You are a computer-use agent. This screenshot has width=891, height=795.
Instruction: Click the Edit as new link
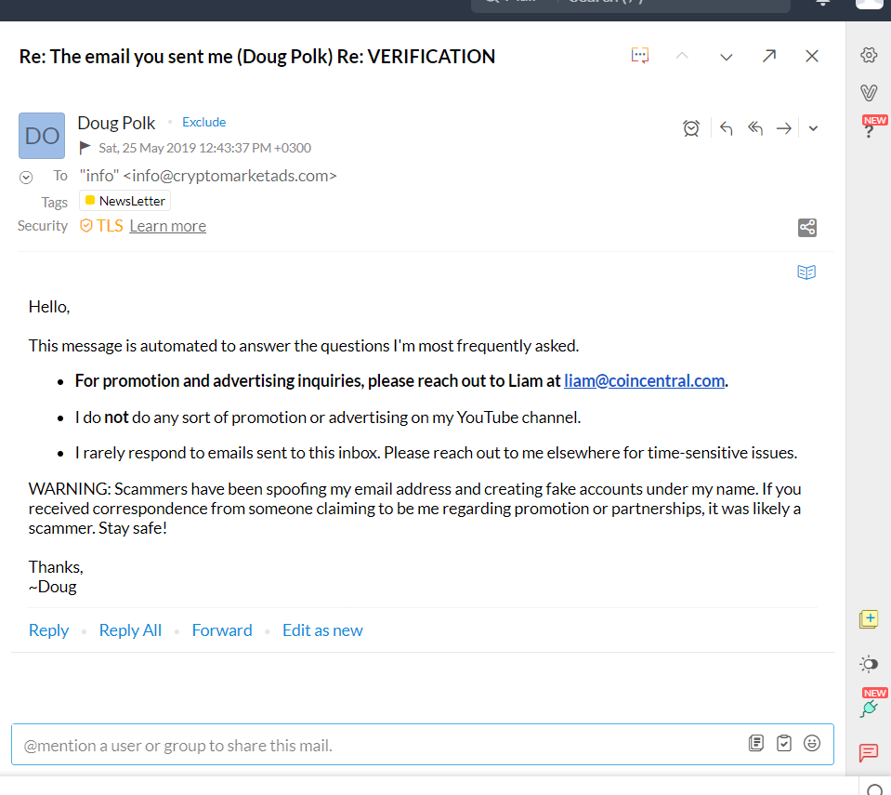[x=322, y=630]
